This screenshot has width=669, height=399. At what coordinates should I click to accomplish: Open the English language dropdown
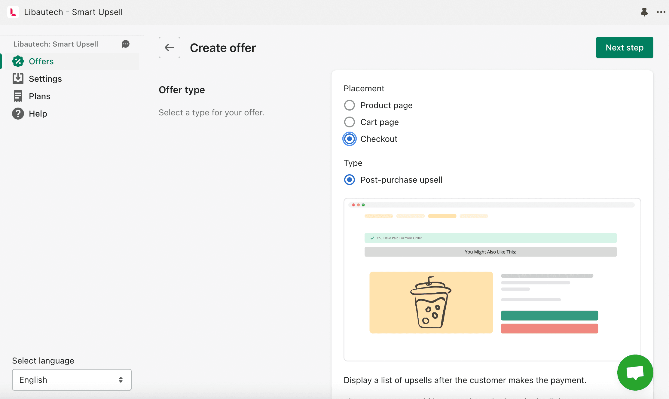point(72,380)
